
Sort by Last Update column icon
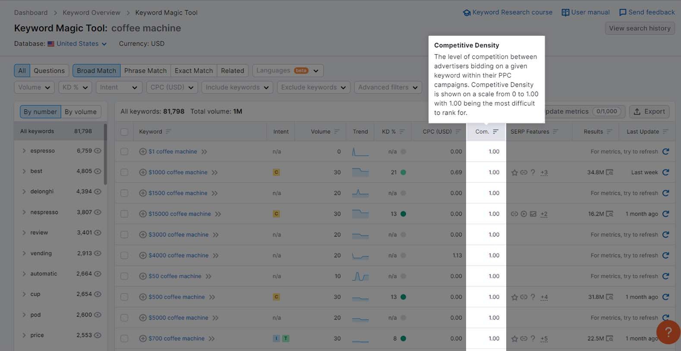(665, 132)
